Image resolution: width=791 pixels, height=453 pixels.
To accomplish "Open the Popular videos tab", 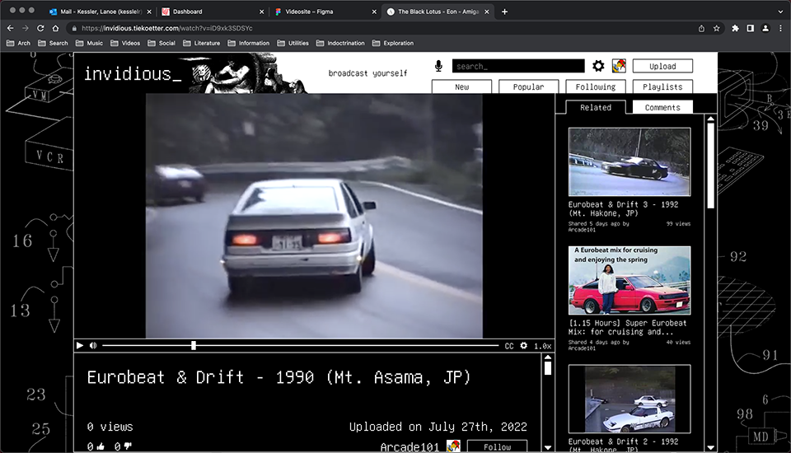I will [x=528, y=86].
